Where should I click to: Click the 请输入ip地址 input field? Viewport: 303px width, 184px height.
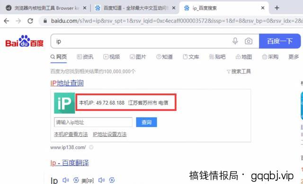pyautogui.click(x=93, y=122)
